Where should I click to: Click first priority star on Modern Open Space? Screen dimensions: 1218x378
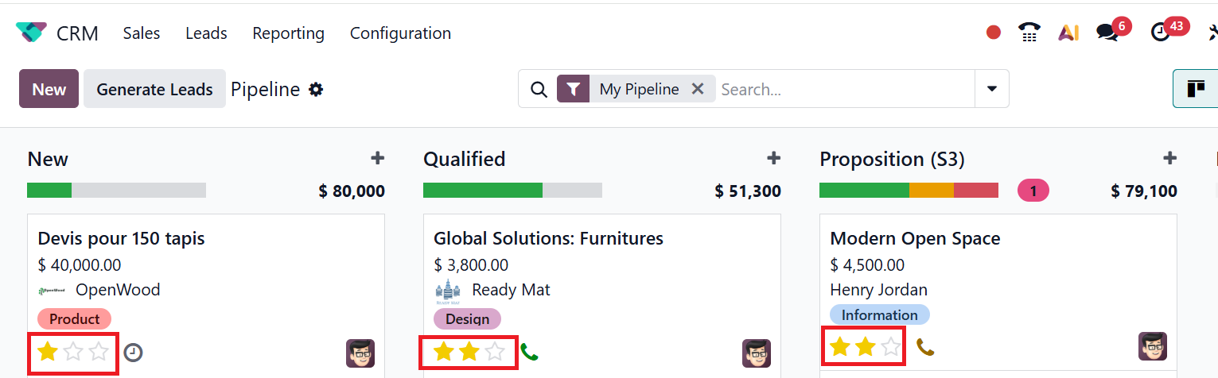click(x=839, y=347)
